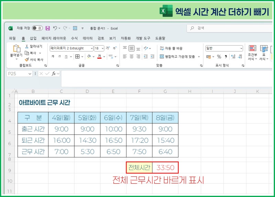Click the redo arrow icon
Screen dimensions: 275x197
tap(65, 28)
